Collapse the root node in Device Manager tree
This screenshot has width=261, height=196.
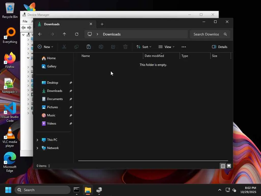coord(23,35)
